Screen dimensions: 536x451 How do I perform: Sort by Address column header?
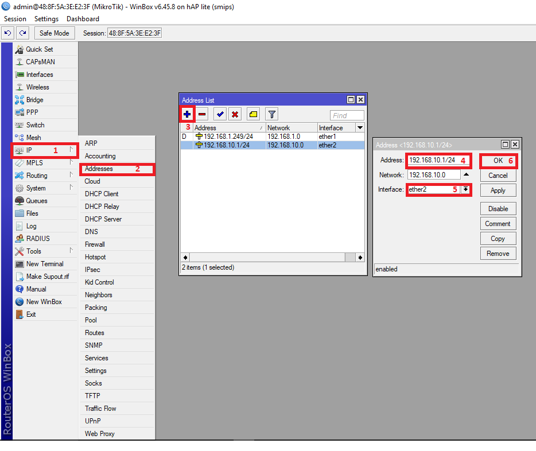(230, 128)
